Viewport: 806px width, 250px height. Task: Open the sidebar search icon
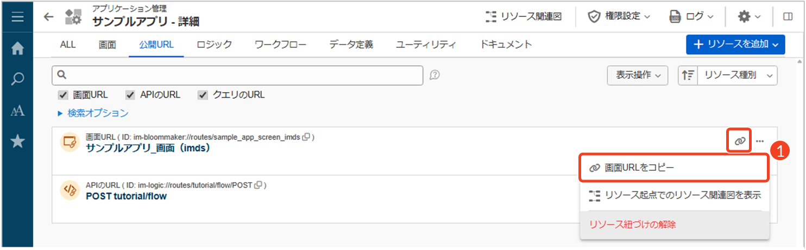click(x=17, y=79)
